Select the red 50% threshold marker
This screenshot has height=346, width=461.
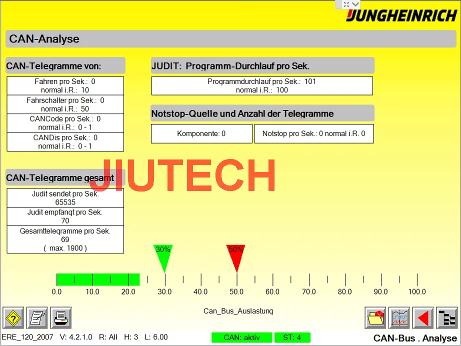236,258
